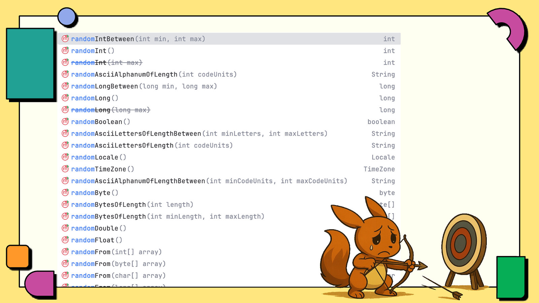
Task: Click method icon beside randomTimeZone
Action: (65, 169)
